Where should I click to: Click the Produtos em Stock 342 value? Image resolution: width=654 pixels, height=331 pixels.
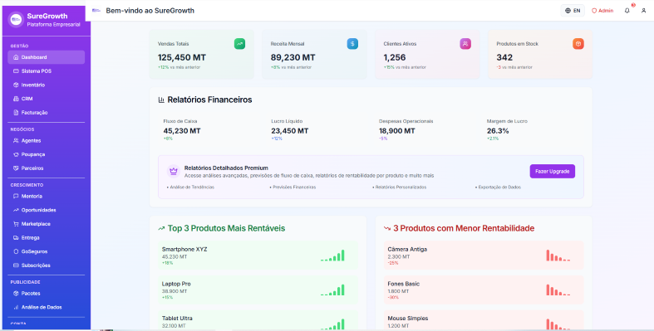[x=504, y=57]
